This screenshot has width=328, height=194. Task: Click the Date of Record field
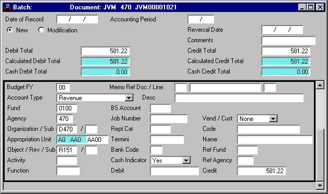click(x=77, y=19)
